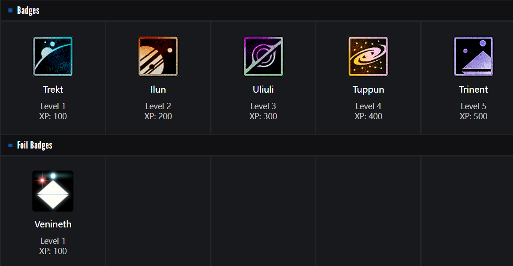Open the Uliuli badge name link
Image resolution: width=513 pixels, height=266 pixels.
[x=263, y=90]
